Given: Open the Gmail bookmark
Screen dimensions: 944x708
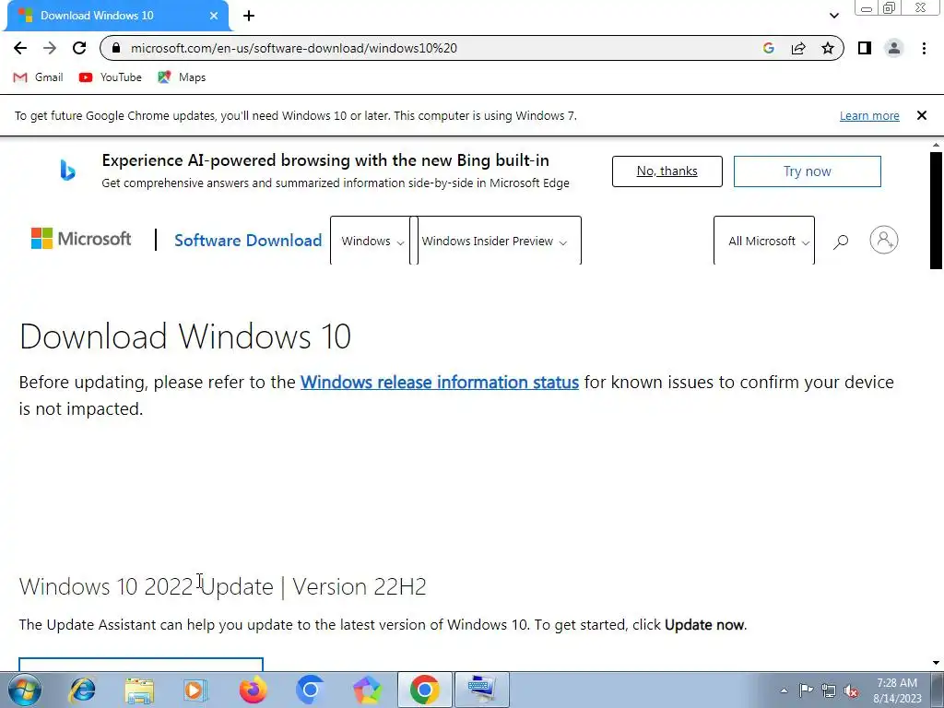Looking at the screenshot, I should click(x=38, y=77).
